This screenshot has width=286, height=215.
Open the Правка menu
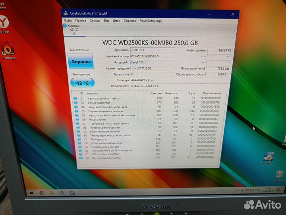pos(80,20)
